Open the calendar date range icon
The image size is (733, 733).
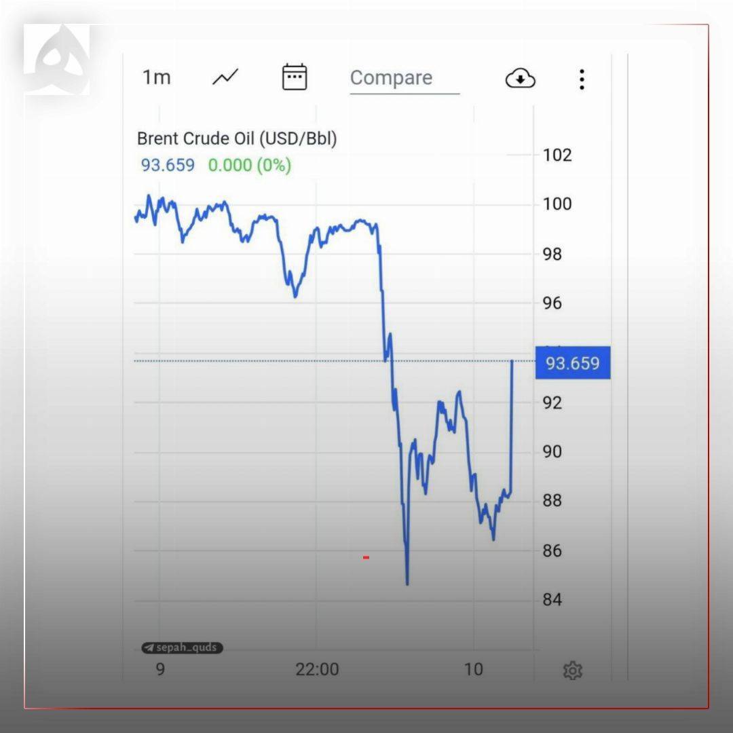(x=295, y=77)
